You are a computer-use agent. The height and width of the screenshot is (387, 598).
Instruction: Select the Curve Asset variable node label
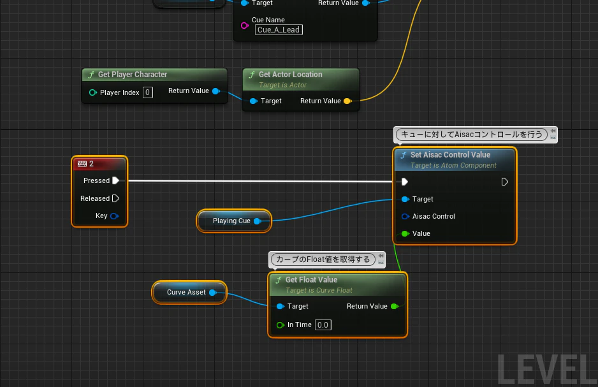(x=186, y=293)
